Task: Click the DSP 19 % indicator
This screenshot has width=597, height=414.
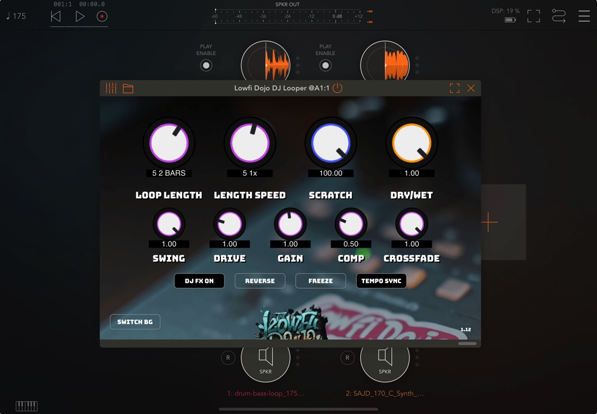Action: tap(505, 11)
